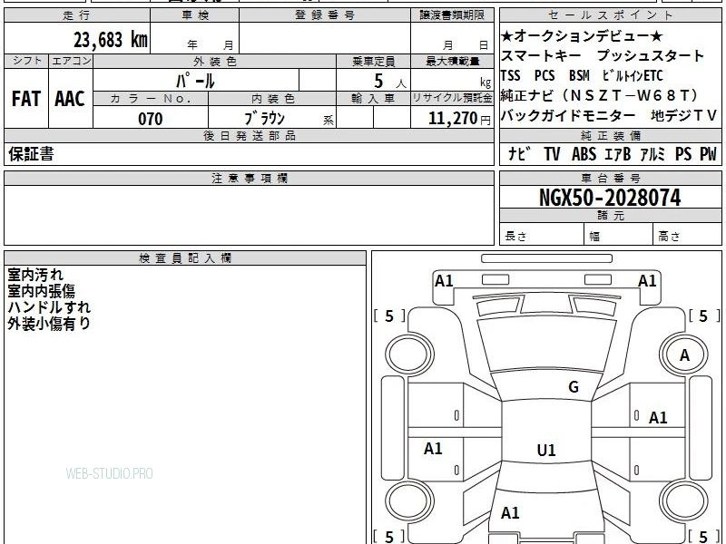
Task: Select the inspector note 室内汚れ
Action: point(35,275)
